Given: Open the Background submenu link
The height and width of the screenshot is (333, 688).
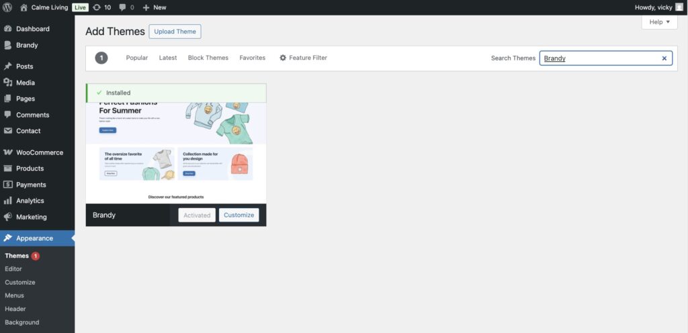Looking at the screenshot, I should [22, 322].
